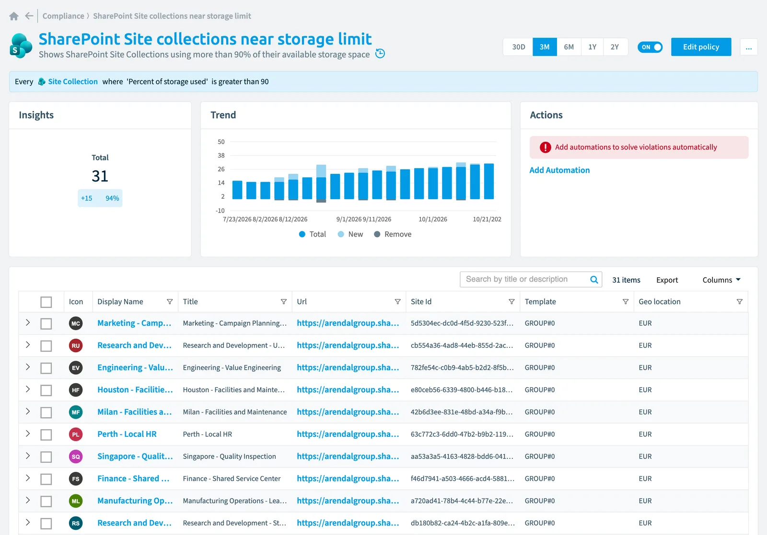The width and height of the screenshot is (767, 535).
Task: Switch to the 30D time range
Action: 518,47
